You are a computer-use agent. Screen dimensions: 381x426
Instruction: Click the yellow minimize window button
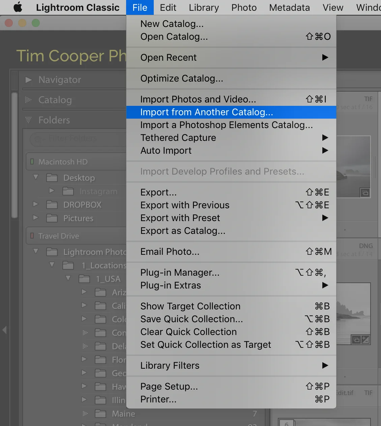[x=22, y=23]
